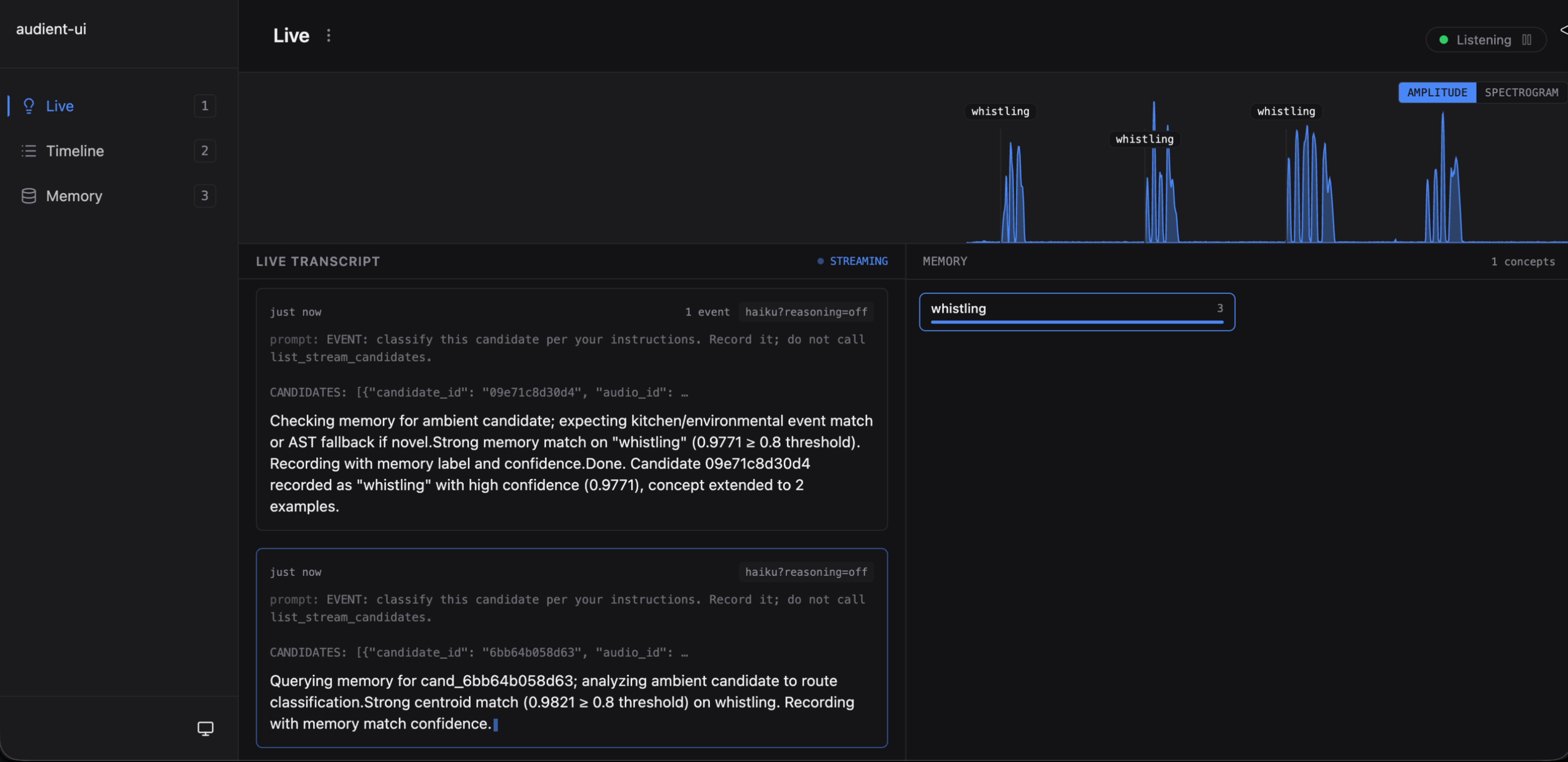Screen dimensions: 1568x762
Task: Click haiku?reasoning=off tag in first transcript card
Action: 806,312
